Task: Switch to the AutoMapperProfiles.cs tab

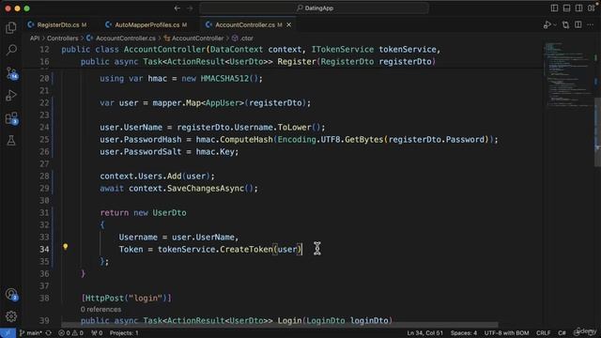Action: click(146, 25)
